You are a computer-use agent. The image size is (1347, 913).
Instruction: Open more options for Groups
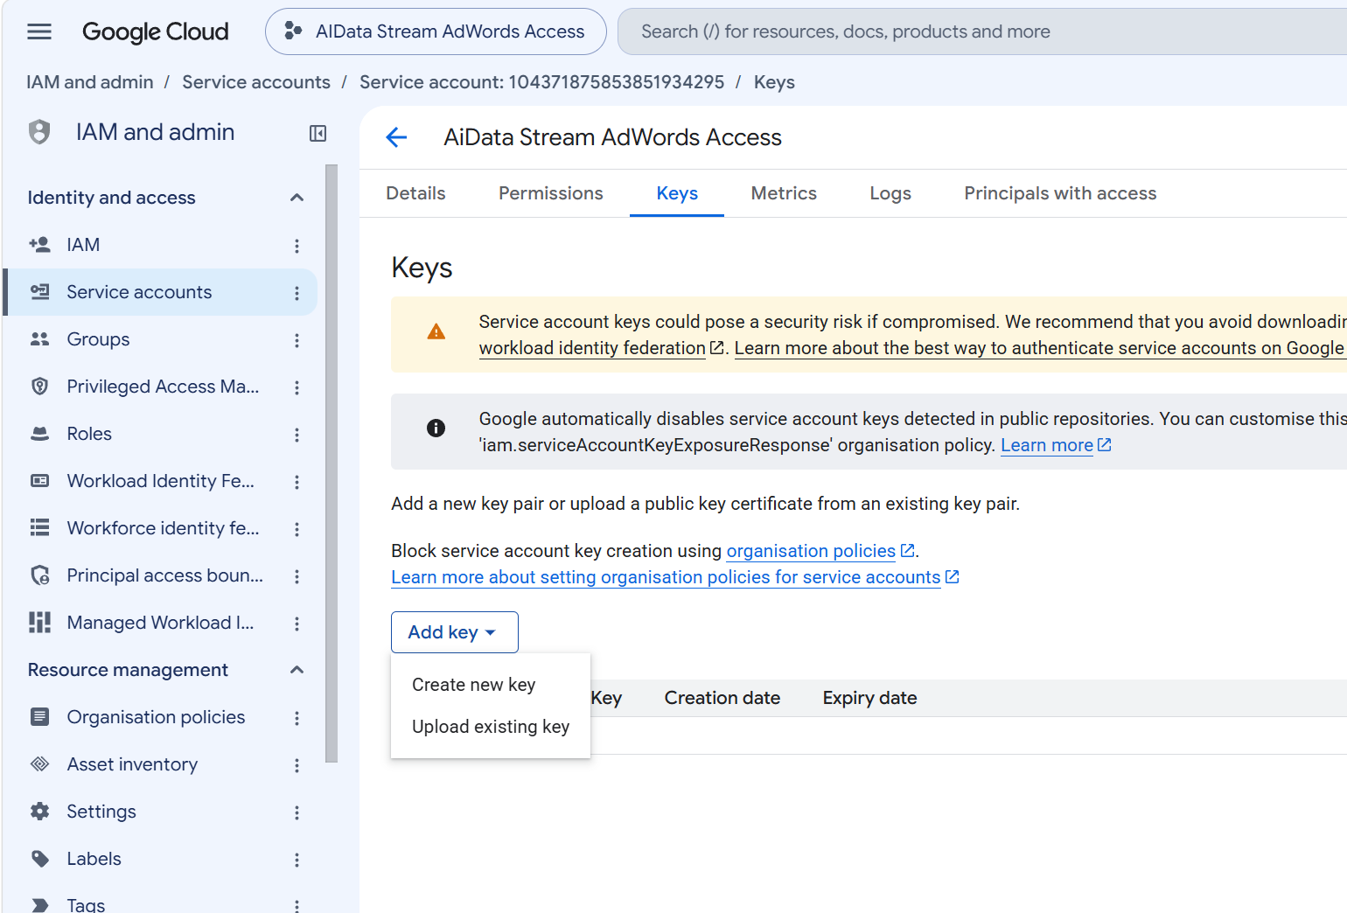point(297,340)
